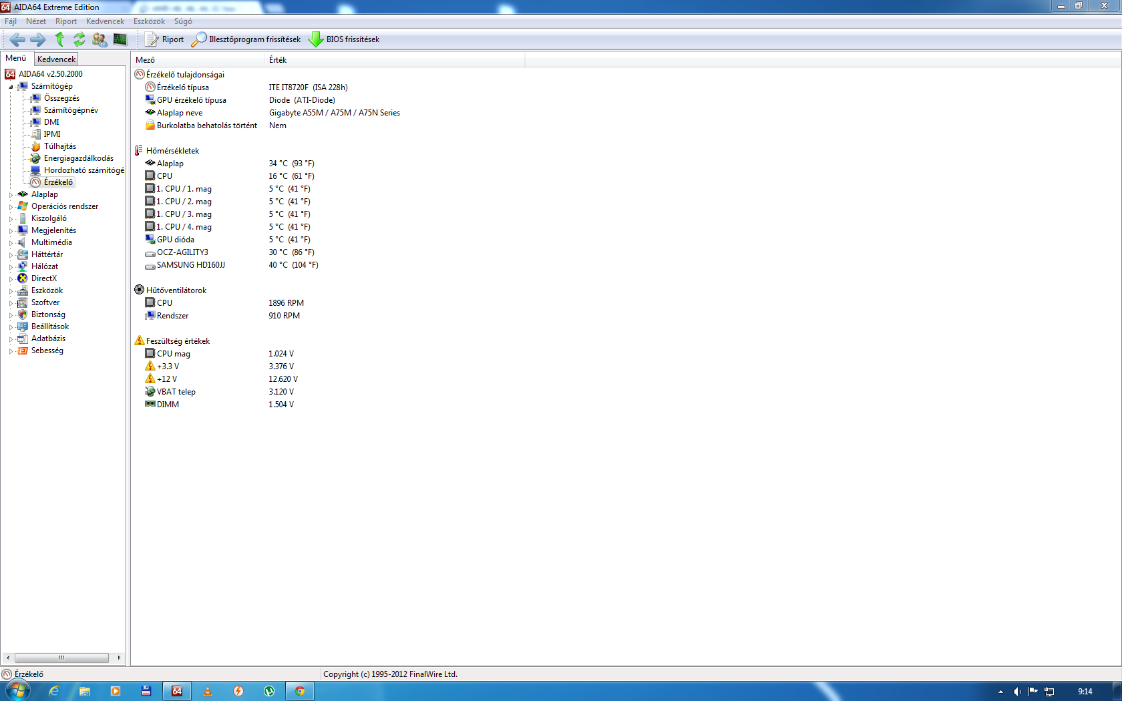Viewport: 1122px width, 701px height.
Task: Click the Sebesség benchmark icon
Action: pyautogui.click(x=23, y=350)
